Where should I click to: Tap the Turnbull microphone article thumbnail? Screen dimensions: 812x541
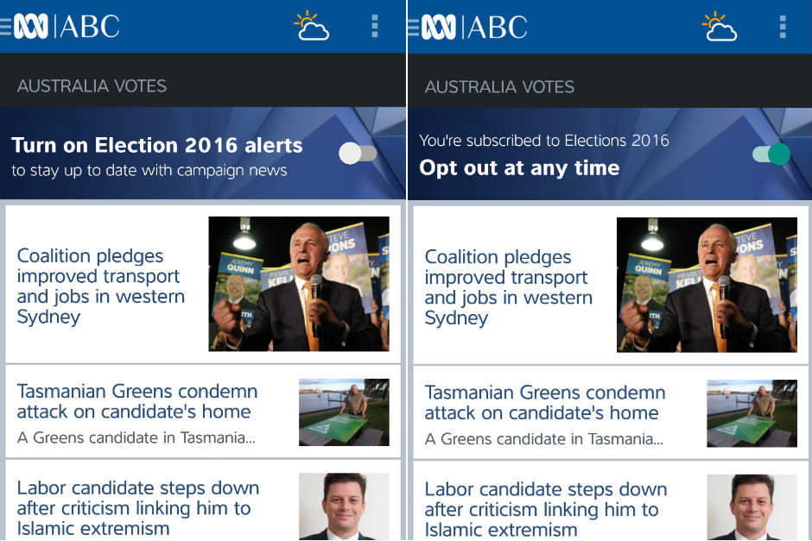[x=299, y=284]
